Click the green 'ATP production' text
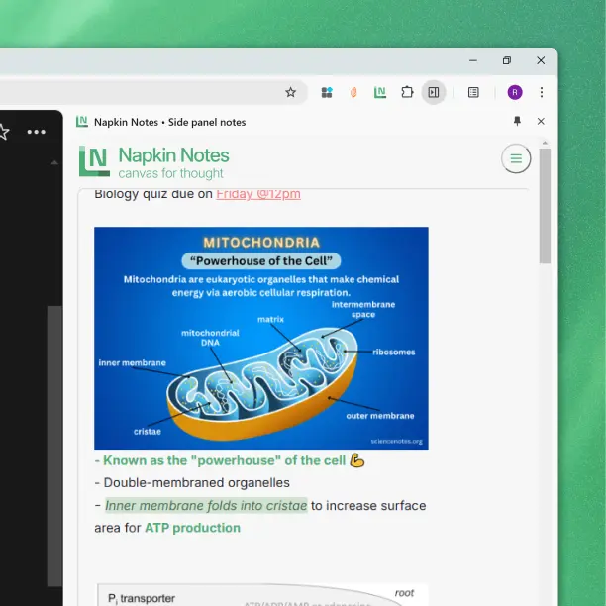The image size is (606, 606). (x=192, y=528)
